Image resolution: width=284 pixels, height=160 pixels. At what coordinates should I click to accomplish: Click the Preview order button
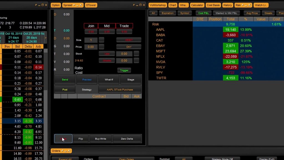pos(87,80)
